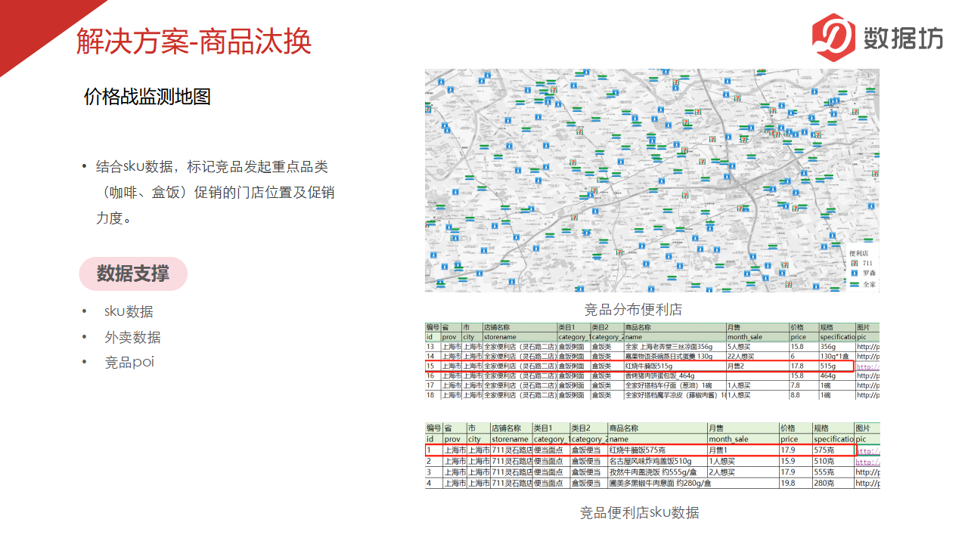Click the 22人想买 cell

(x=758, y=356)
